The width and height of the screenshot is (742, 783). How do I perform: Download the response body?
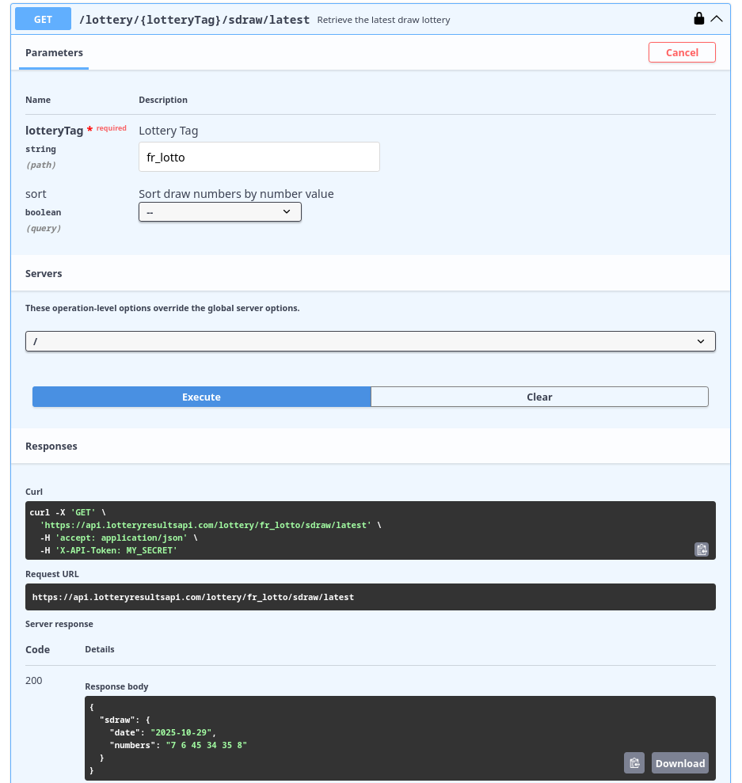tap(679, 763)
